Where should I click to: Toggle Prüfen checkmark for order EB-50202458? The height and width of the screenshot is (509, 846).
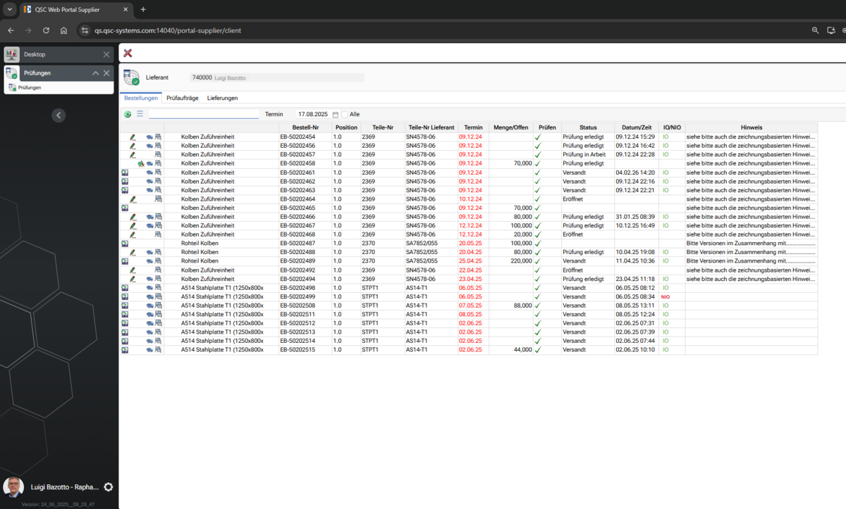tap(538, 163)
